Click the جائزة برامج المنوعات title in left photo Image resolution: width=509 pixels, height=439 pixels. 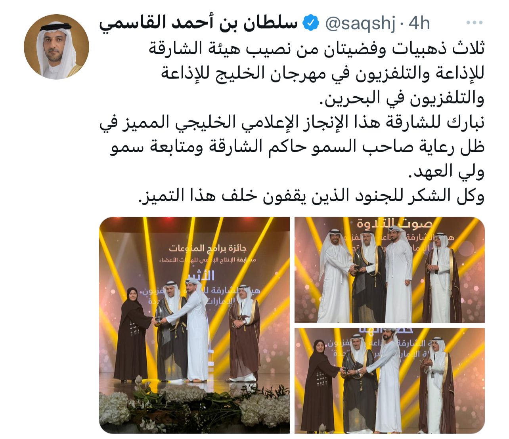click(208, 248)
